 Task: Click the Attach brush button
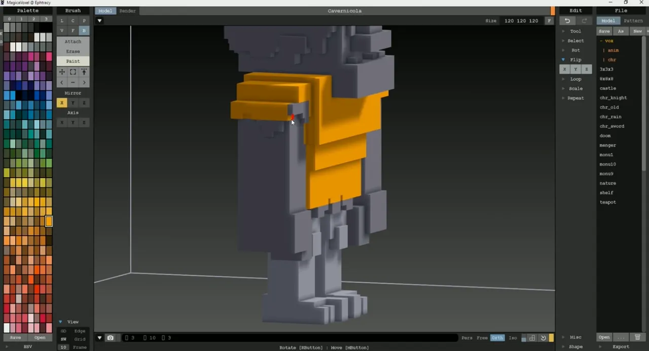tap(73, 42)
